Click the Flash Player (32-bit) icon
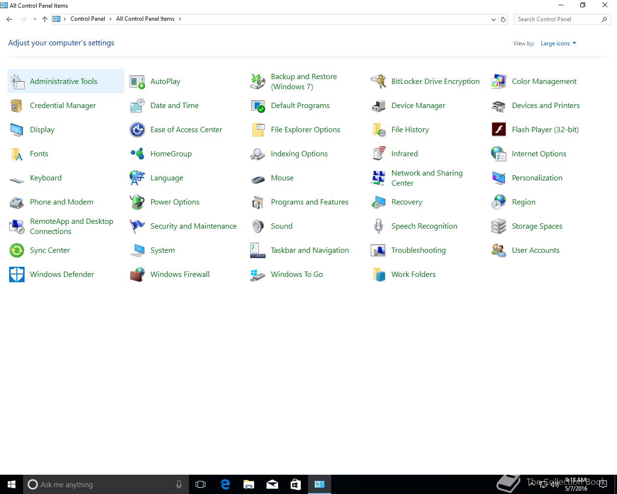 point(498,130)
